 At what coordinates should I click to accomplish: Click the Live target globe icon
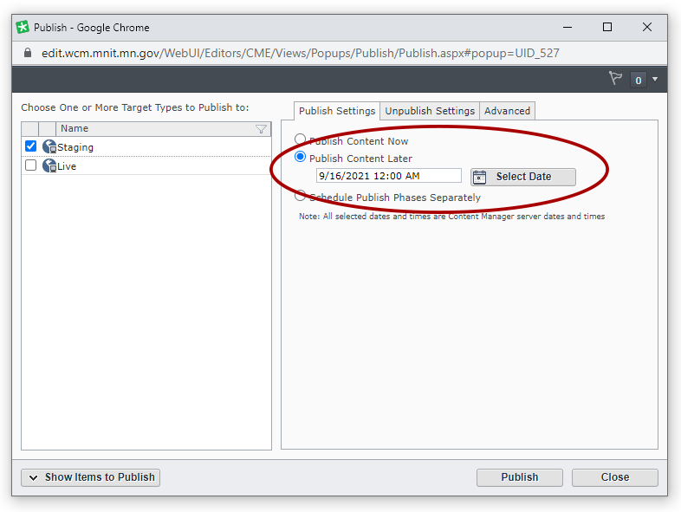pos(49,165)
